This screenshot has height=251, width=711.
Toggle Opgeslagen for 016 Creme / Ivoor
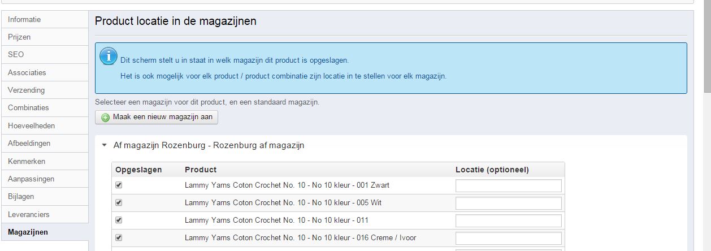(119, 237)
